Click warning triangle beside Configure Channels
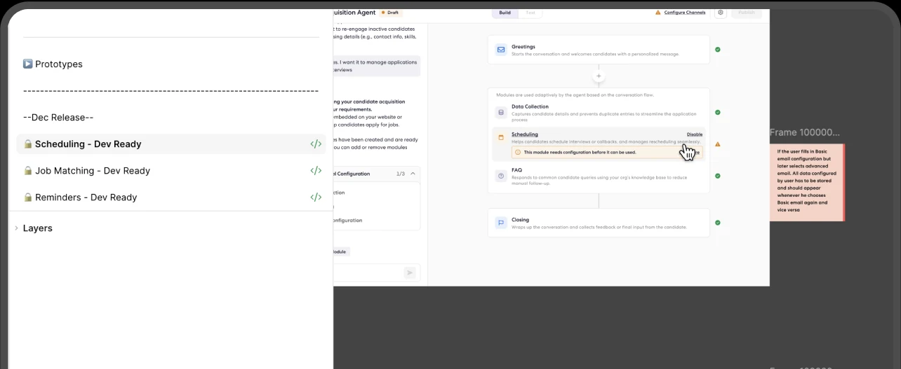Screen dimensions: 901x369 pyautogui.click(x=658, y=13)
